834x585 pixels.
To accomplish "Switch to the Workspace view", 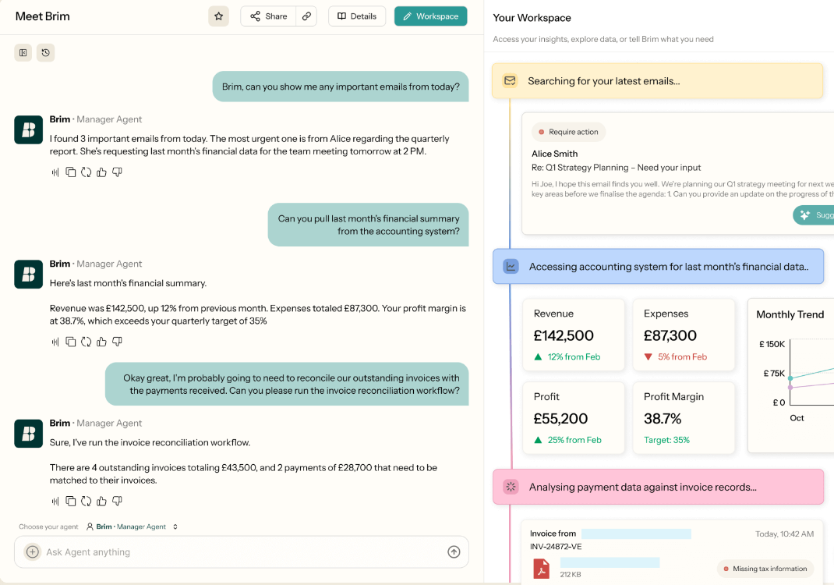I will (430, 16).
